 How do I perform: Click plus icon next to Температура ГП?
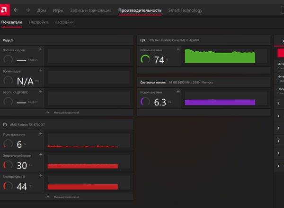pos(40,176)
